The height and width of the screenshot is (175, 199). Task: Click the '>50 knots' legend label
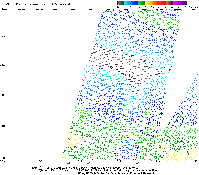point(191,7)
